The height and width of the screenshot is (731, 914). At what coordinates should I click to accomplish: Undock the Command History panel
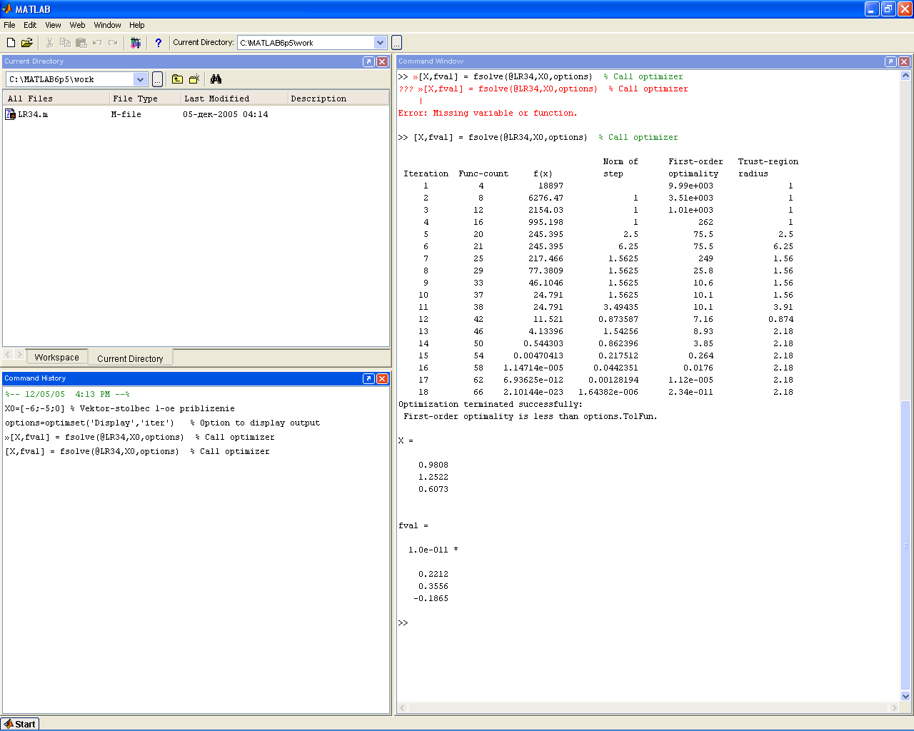(x=368, y=378)
